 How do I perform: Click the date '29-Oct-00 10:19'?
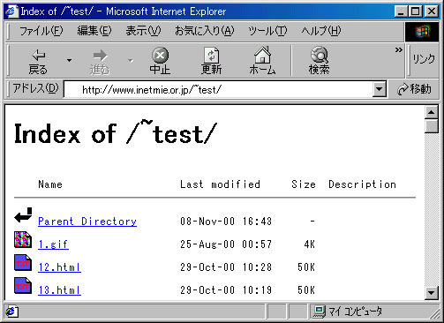click(226, 290)
